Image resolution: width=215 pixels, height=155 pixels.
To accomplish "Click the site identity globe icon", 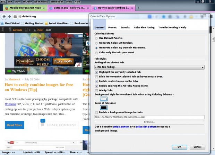I will point(20,17).
